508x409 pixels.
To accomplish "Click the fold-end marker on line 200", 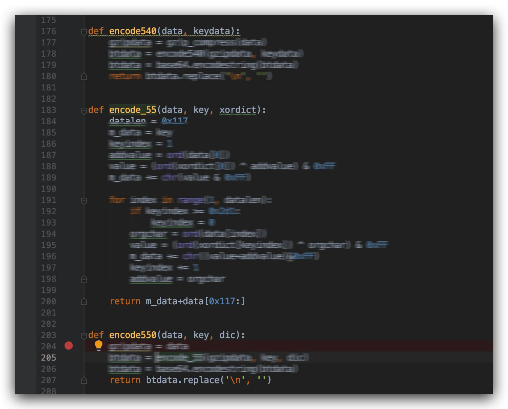I will pyautogui.click(x=84, y=302).
